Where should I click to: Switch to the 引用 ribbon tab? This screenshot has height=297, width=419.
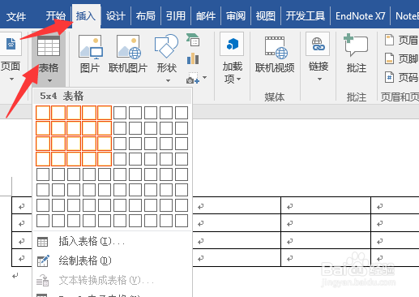point(176,16)
